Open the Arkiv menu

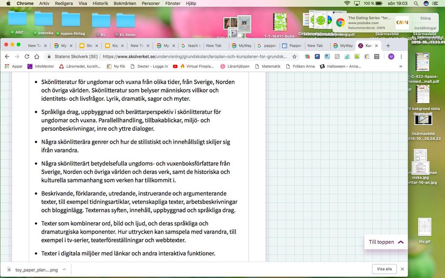pyautogui.click(x=44, y=3)
